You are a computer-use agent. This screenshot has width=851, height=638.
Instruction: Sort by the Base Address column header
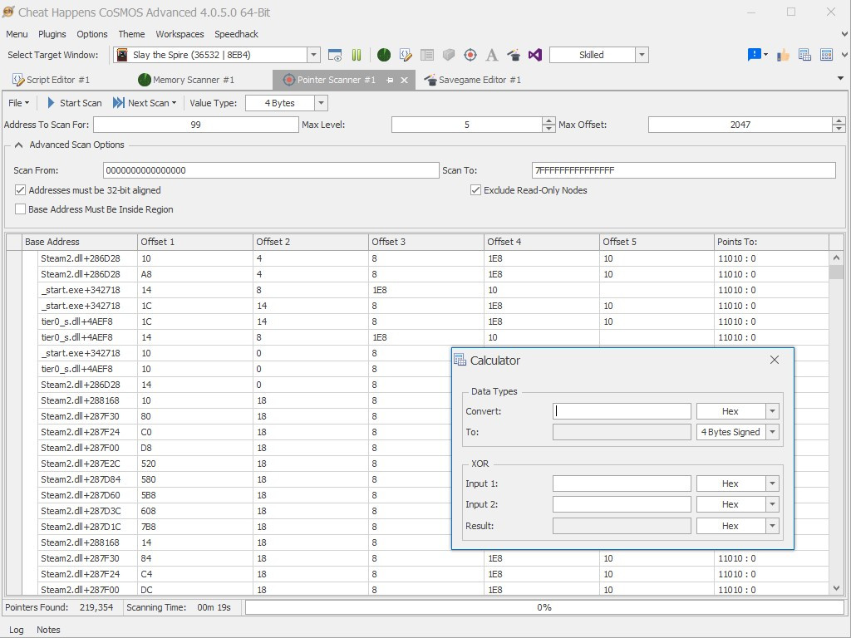(x=80, y=242)
